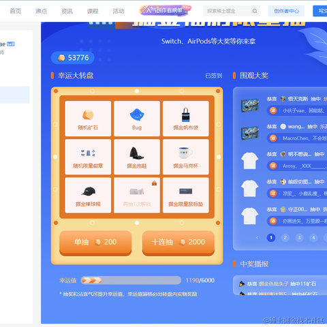Switch to 活动 page
This screenshot has width=327, height=327.
coord(119,11)
